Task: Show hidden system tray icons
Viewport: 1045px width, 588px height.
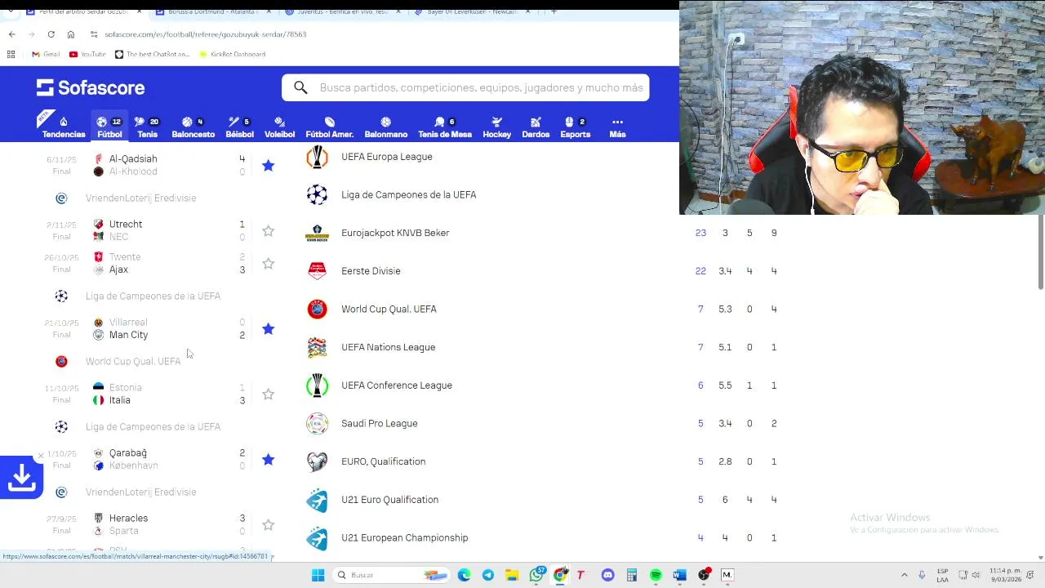Action: click(x=904, y=575)
